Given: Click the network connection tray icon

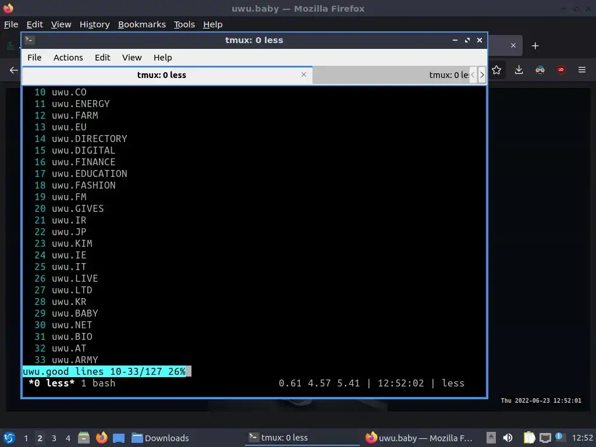Looking at the screenshot, I should coord(545,438).
